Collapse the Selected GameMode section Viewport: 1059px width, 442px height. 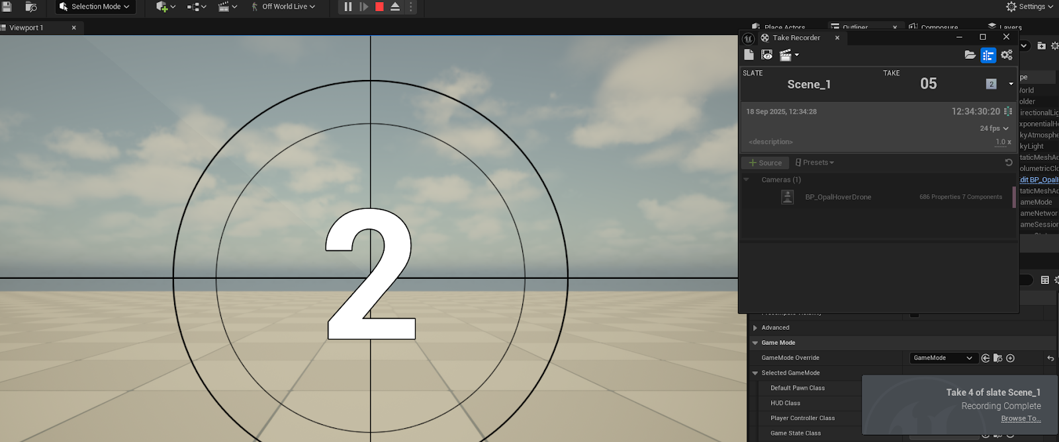click(755, 373)
